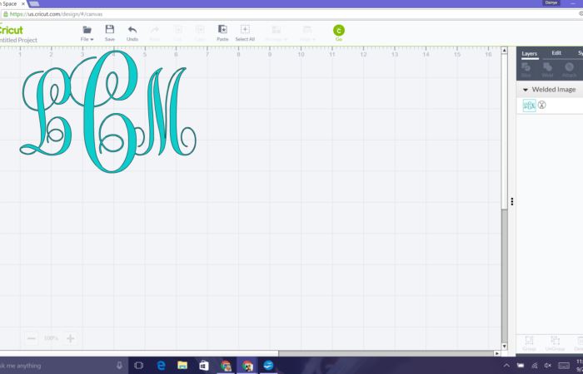Zoom in with the plus button

(70, 338)
